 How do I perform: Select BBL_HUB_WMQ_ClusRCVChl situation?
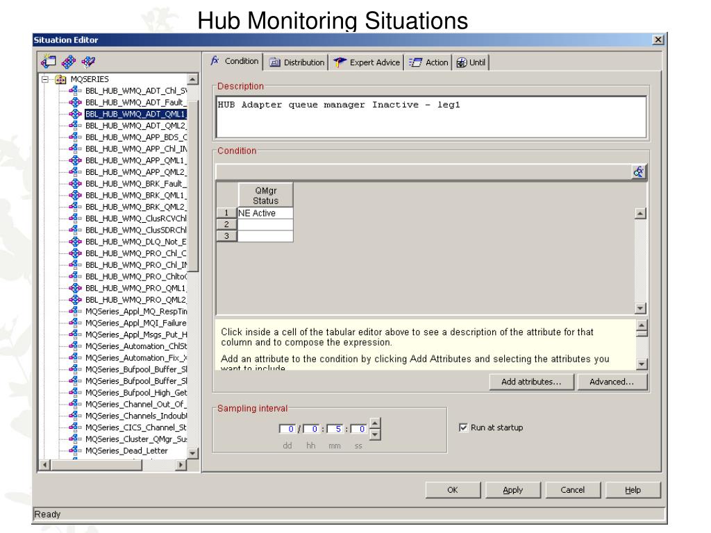[135, 219]
